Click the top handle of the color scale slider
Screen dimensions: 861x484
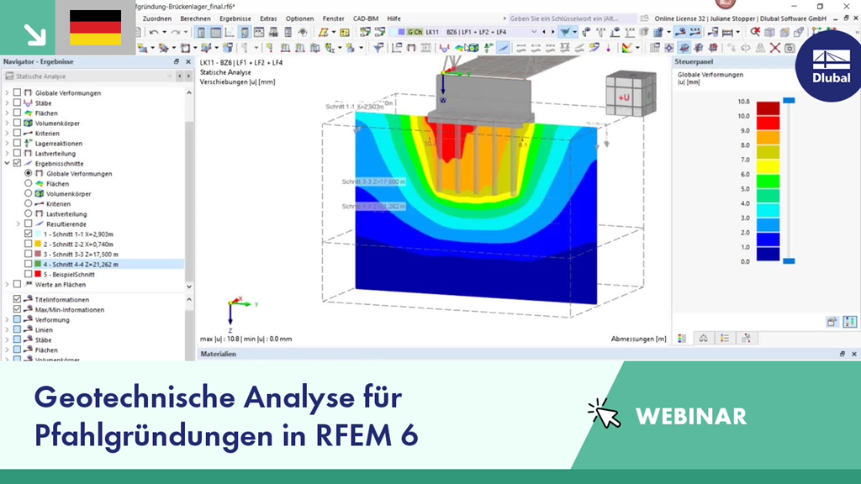789,101
